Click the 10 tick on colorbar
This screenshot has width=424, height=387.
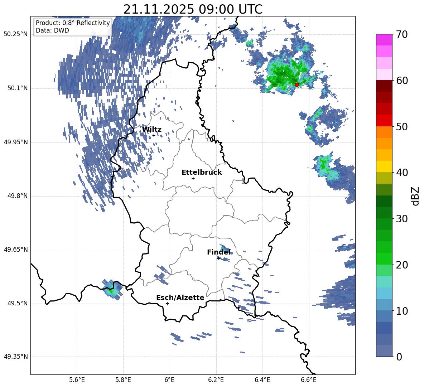[401, 311]
